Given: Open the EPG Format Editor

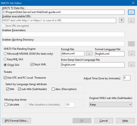Looking at the screenshot, I should (x=17, y=121).
